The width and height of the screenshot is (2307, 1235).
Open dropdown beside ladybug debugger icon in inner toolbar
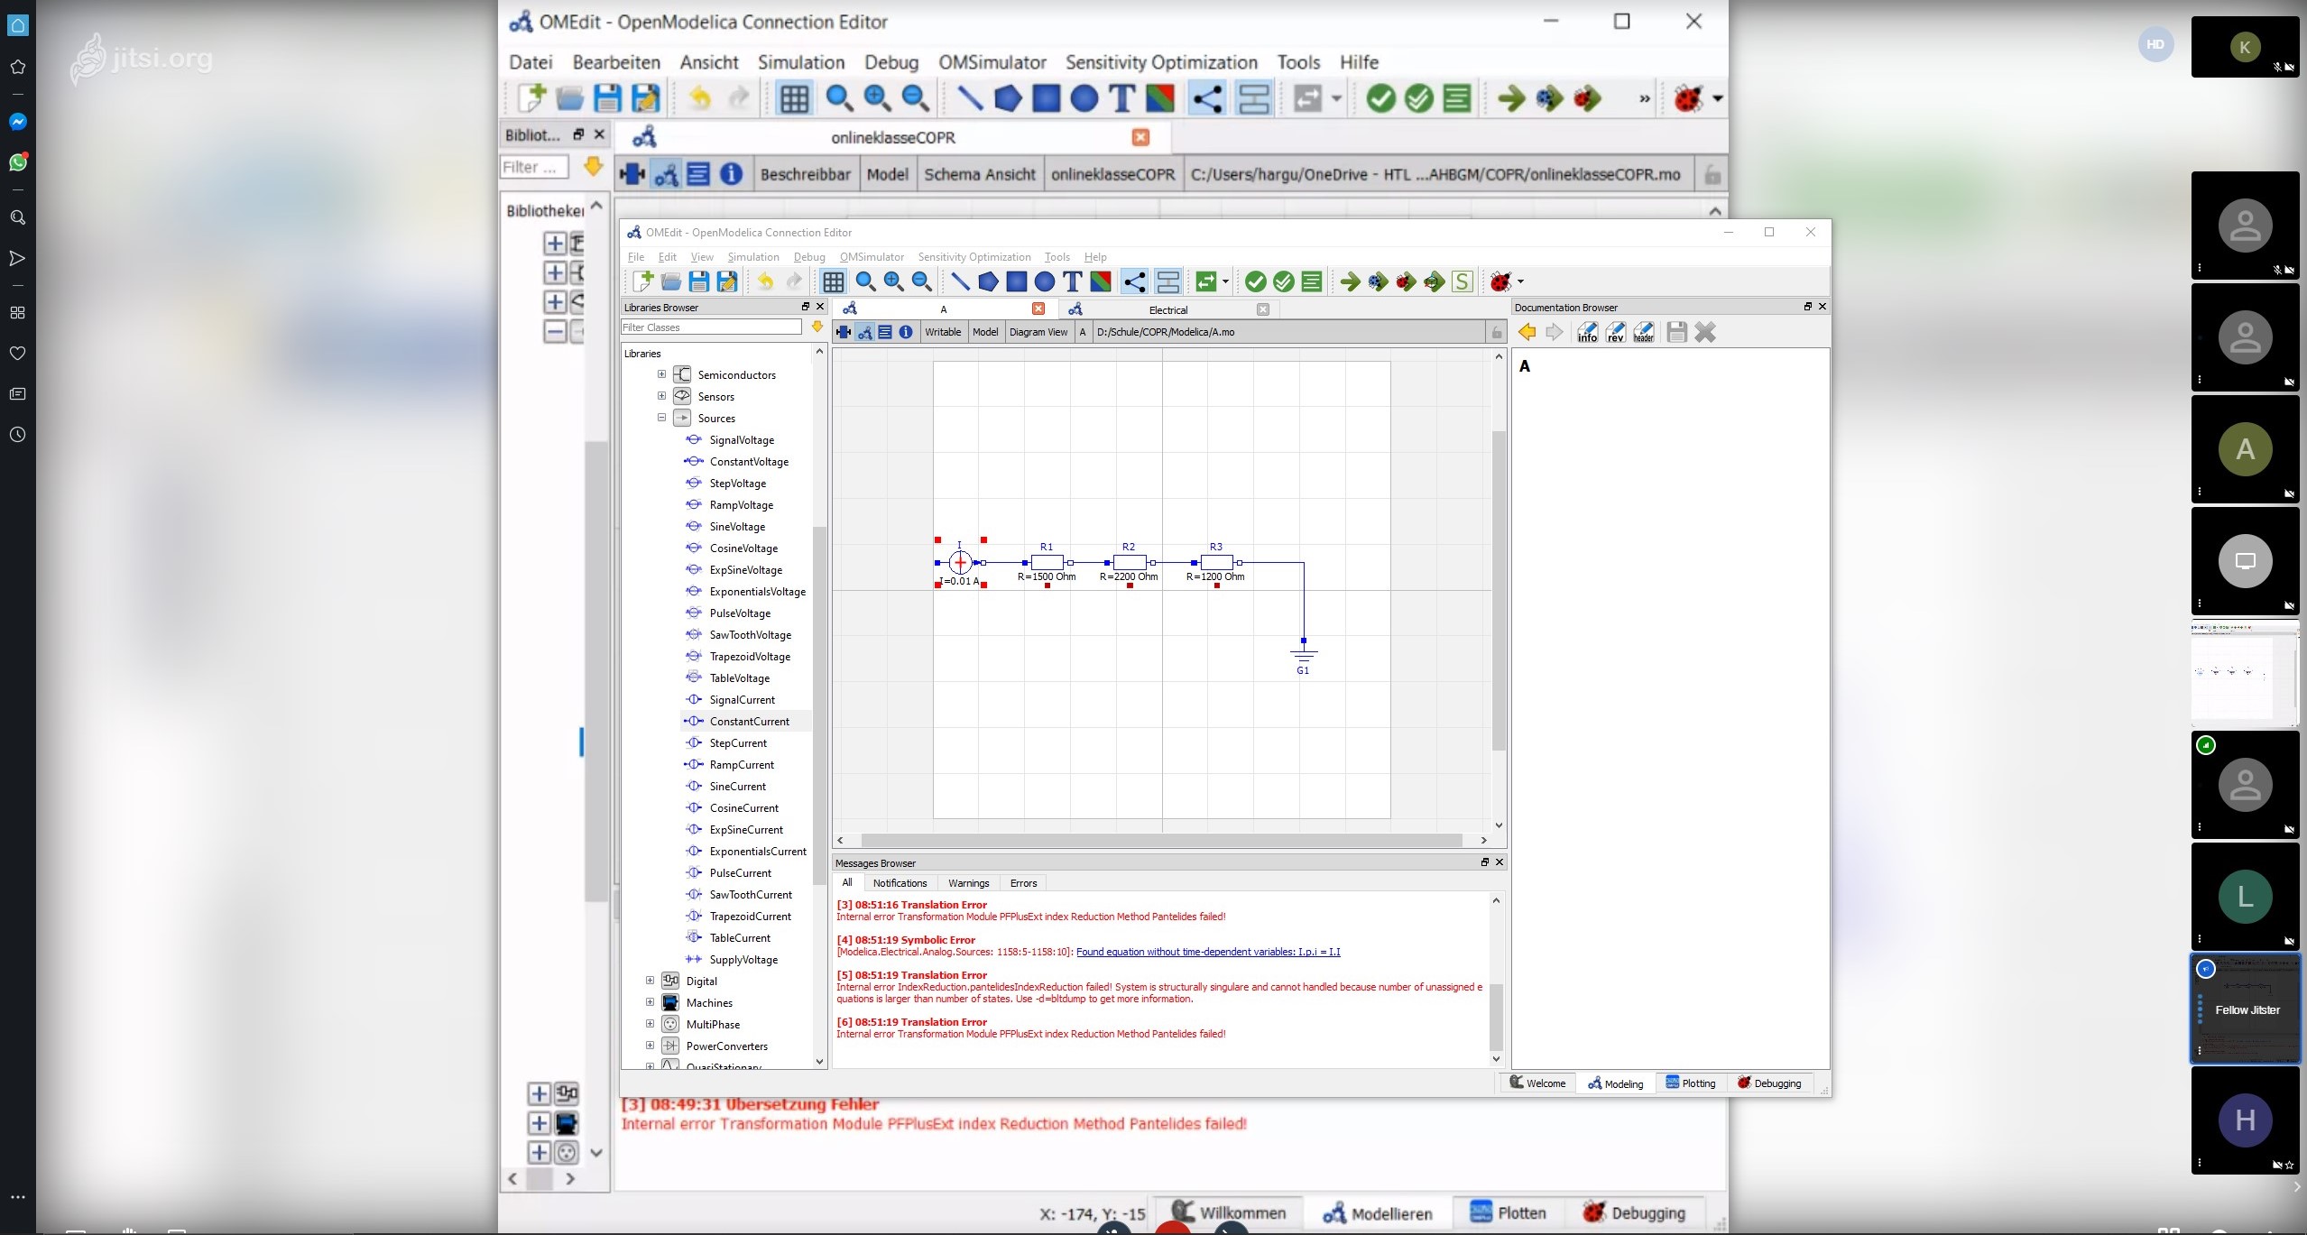[x=1521, y=282]
